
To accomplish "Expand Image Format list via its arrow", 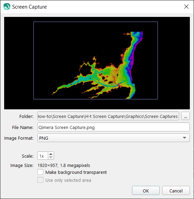I will click(x=184, y=138).
